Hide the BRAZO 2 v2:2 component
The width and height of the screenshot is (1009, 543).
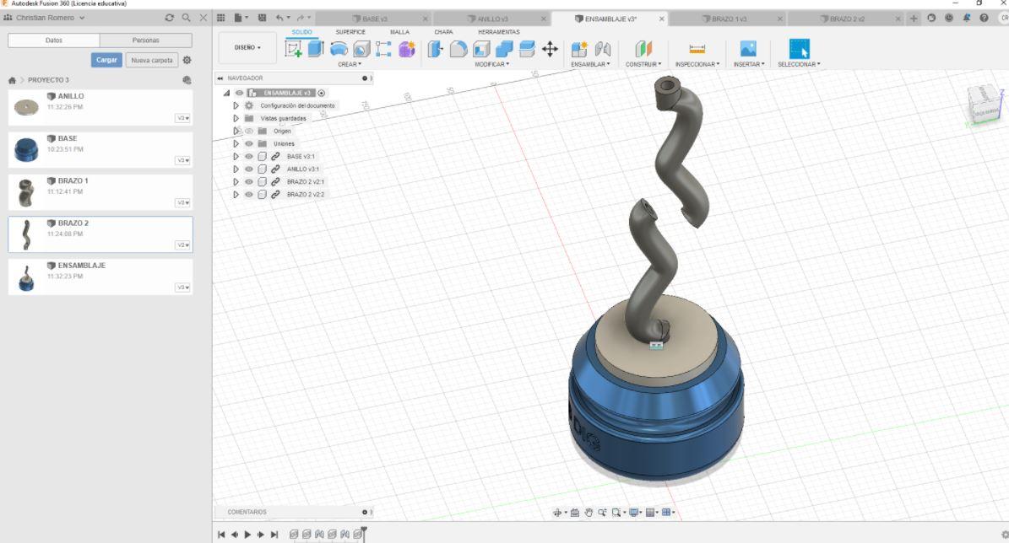point(249,194)
